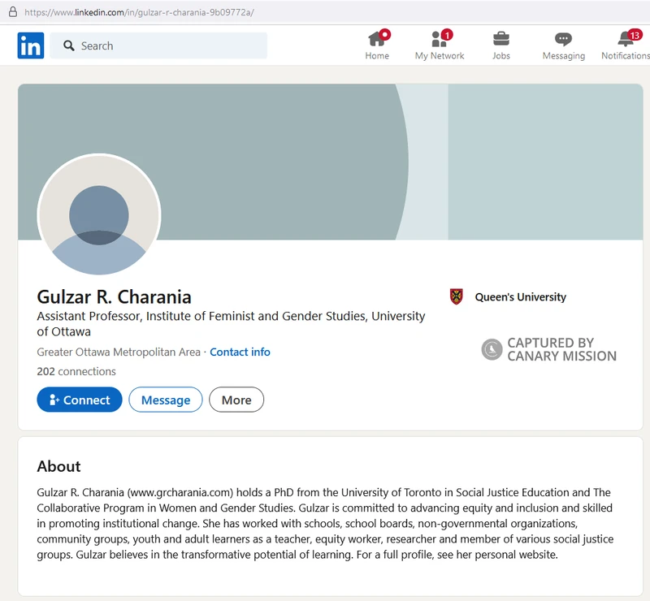Click the About paragraph beginning Gulzar R. Charania
The height and width of the screenshot is (601, 650).
pyautogui.click(x=326, y=524)
